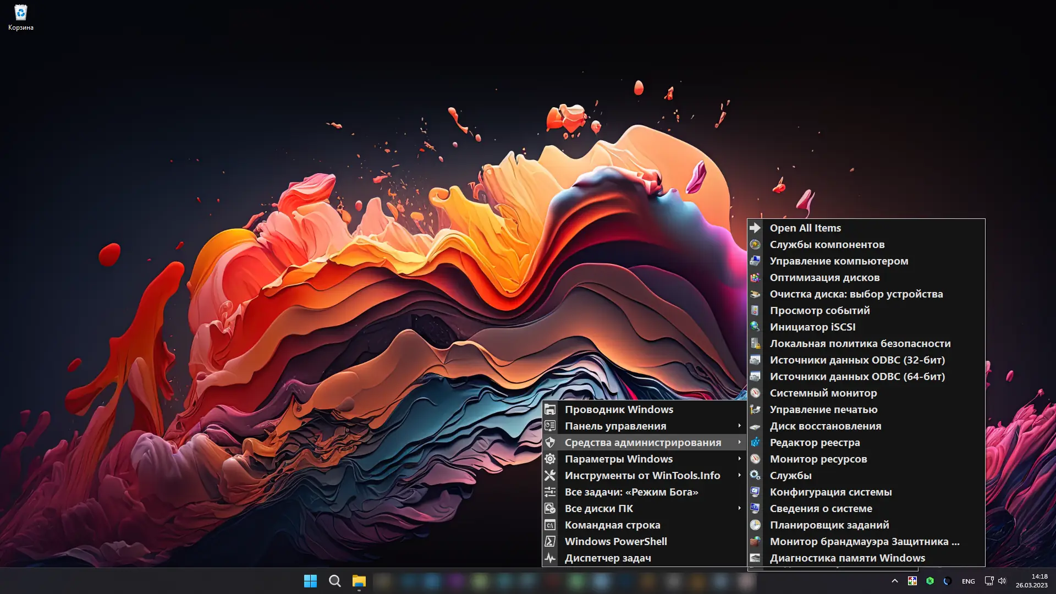
Task: Open Все задачи: «Режим Бога» entry
Action: pyautogui.click(x=631, y=492)
